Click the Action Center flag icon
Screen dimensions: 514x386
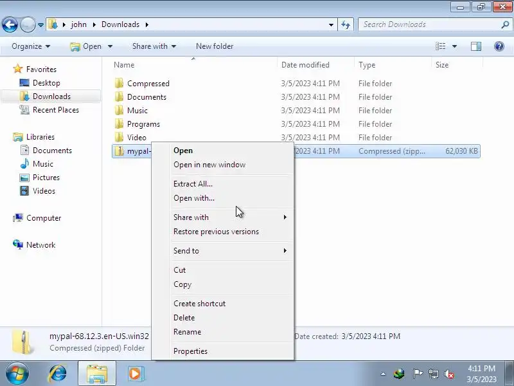pos(417,374)
